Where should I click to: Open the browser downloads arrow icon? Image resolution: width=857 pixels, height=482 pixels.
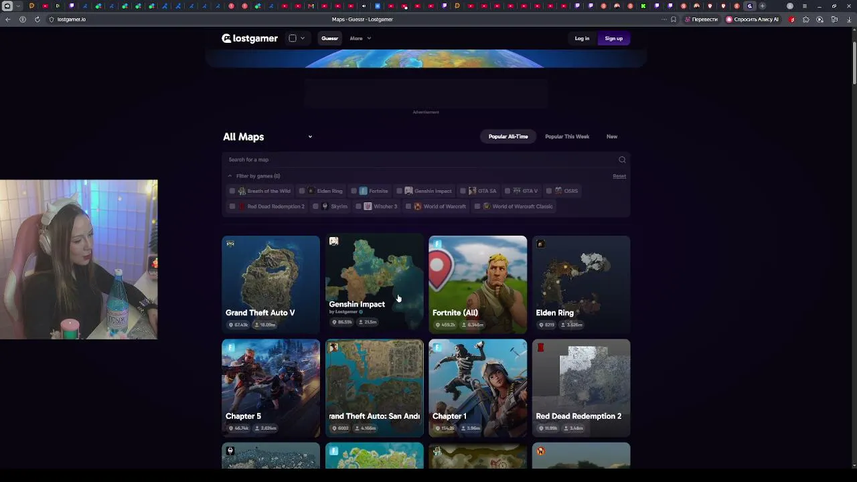(848, 19)
